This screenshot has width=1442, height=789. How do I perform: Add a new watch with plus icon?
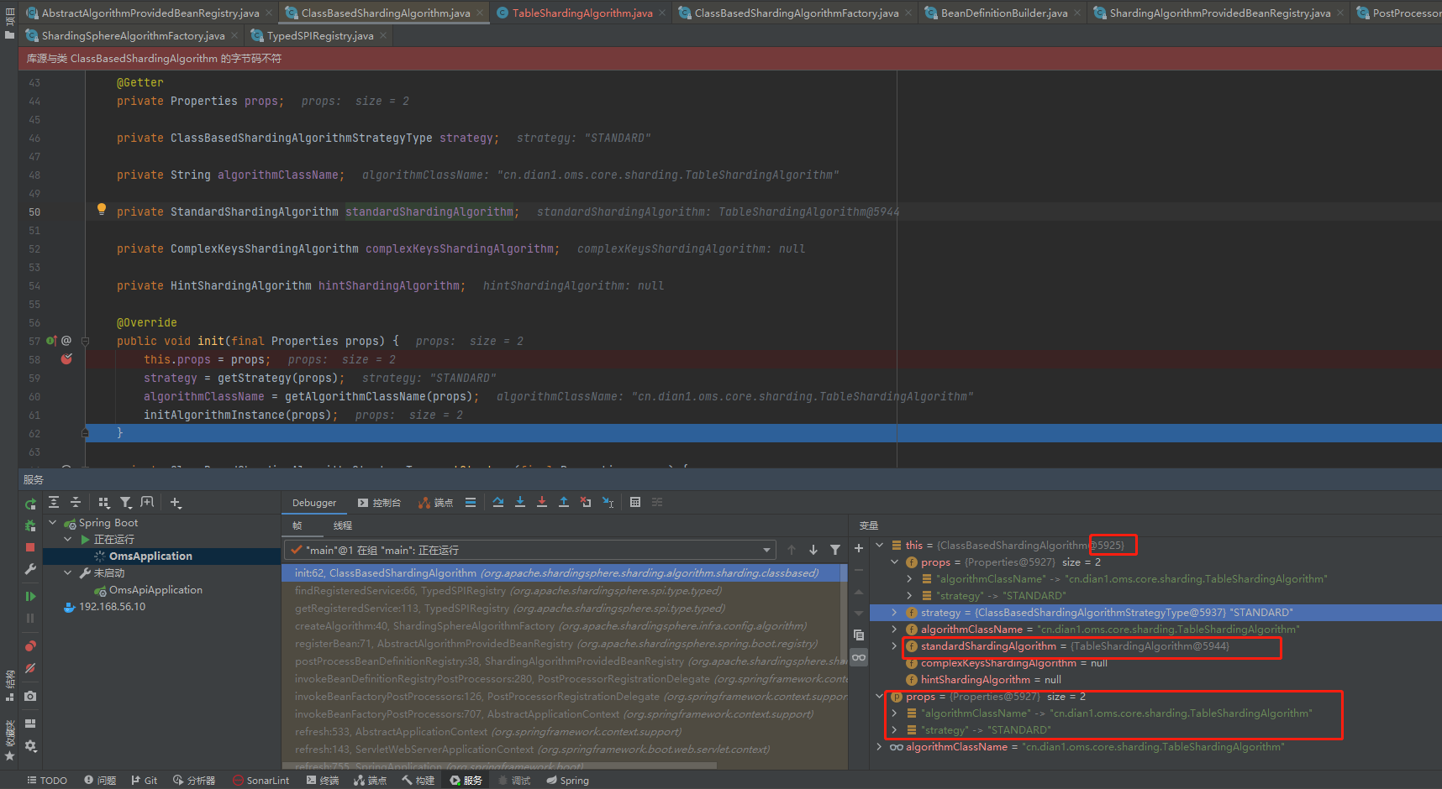tap(859, 548)
